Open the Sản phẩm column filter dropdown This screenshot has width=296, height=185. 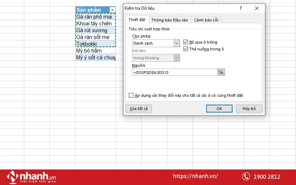(112, 10)
